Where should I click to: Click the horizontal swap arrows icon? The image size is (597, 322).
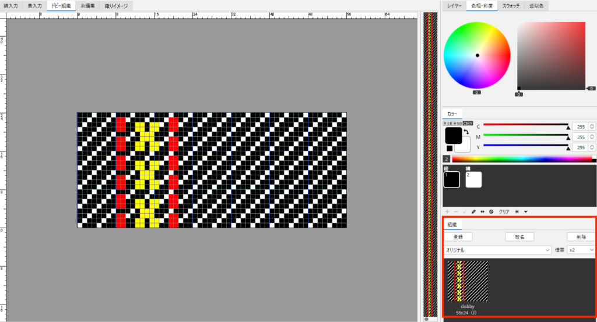pyautogui.click(x=482, y=211)
